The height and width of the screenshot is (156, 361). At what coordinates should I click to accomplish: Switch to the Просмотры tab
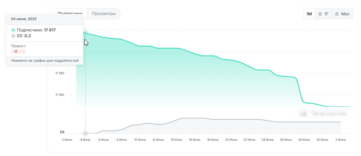tap(104, 14)
